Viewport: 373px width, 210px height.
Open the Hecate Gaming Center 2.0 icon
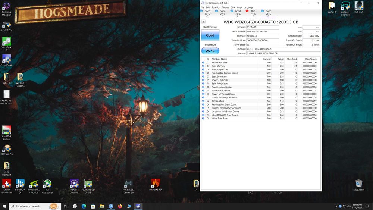point(128,186)
